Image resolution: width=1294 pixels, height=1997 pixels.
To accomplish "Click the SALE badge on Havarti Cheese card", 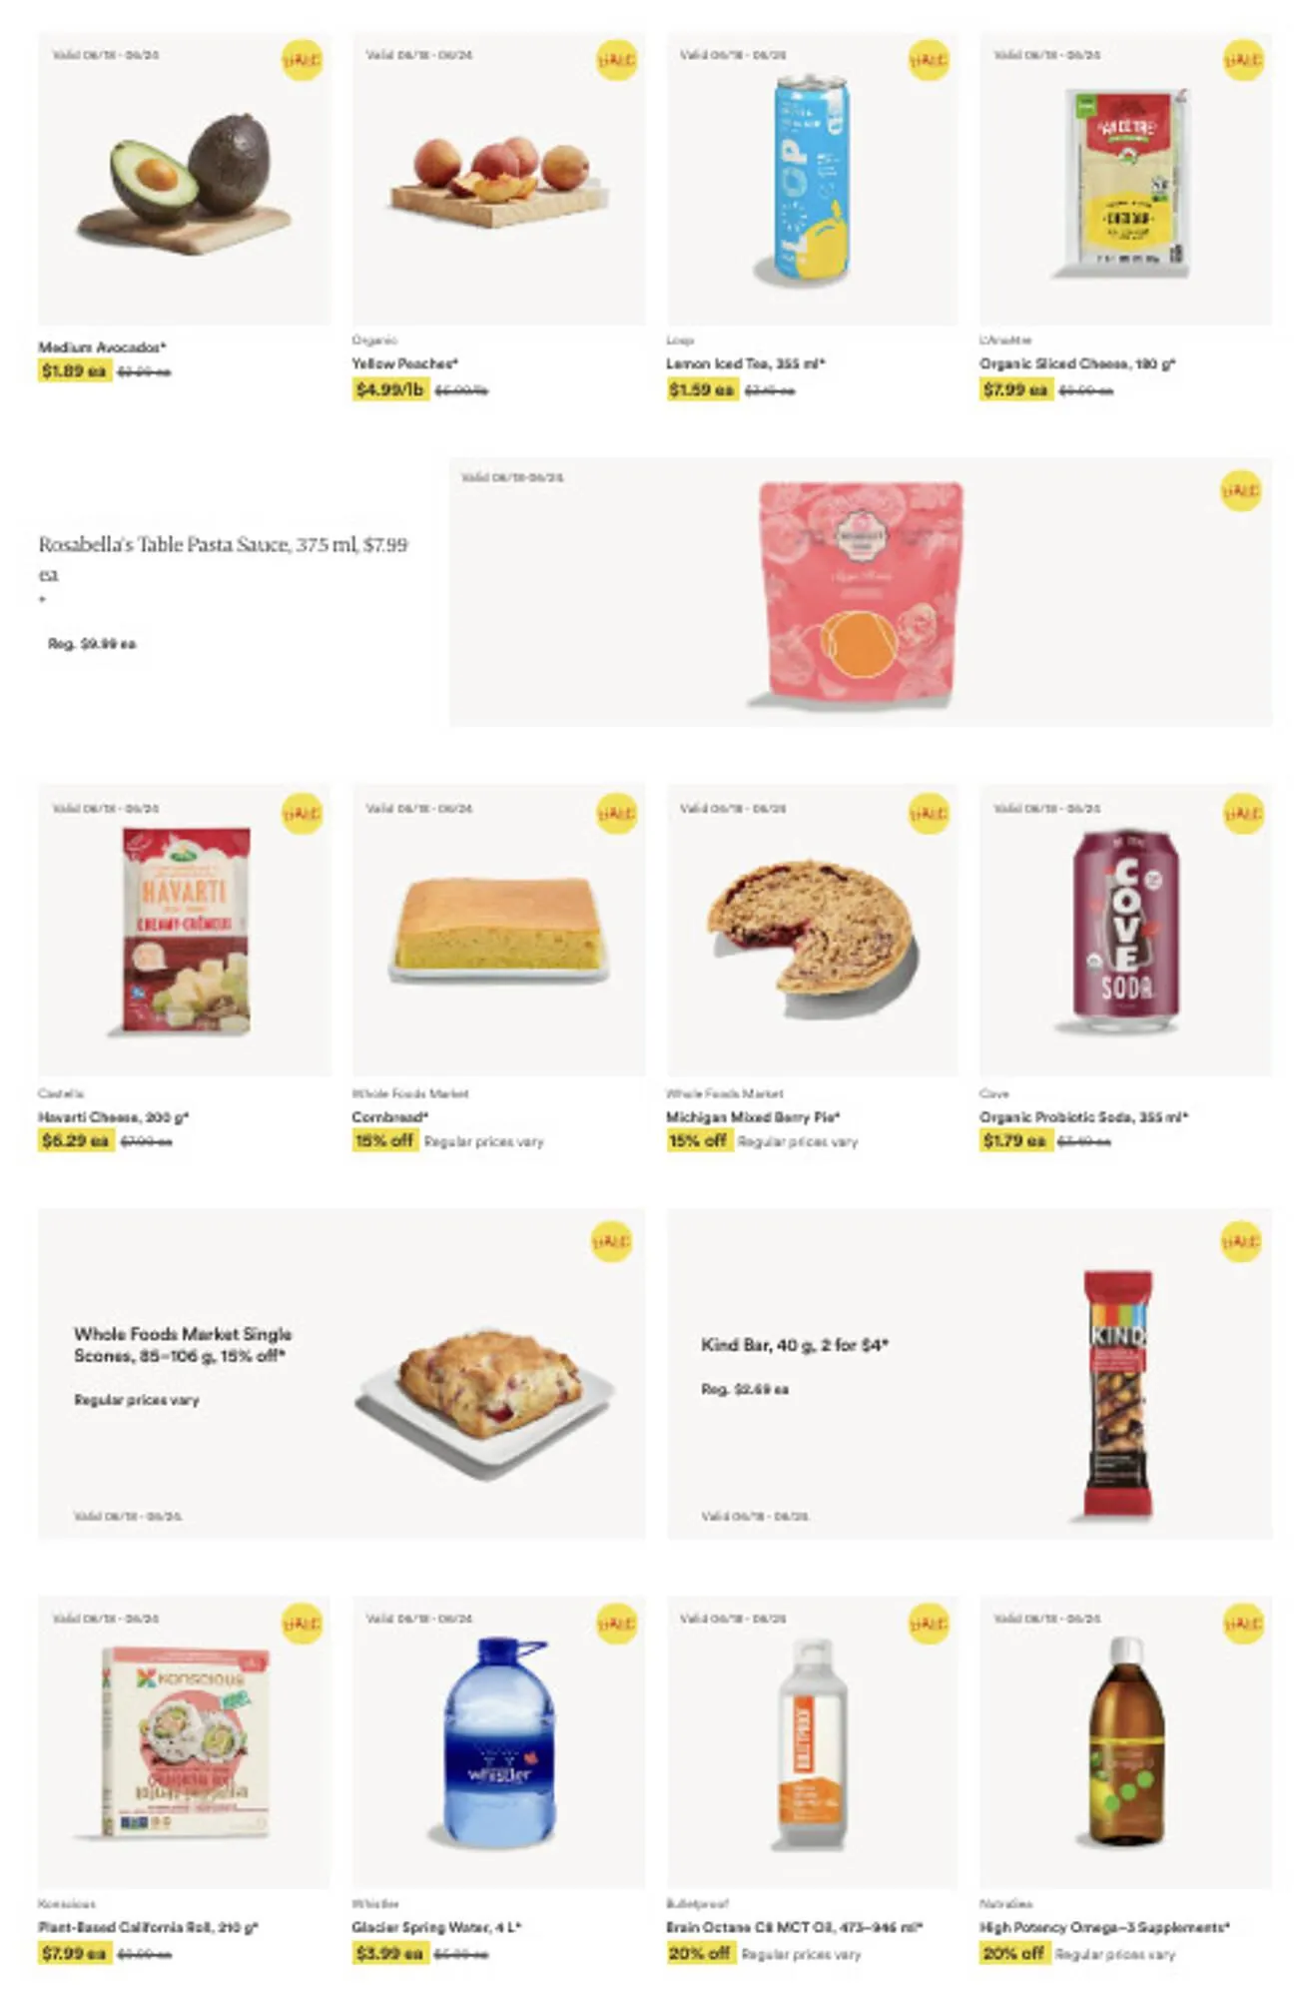I will pos(302,814).
